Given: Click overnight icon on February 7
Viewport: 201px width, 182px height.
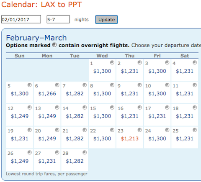Looking at the screenshot, I should click(85, 85).
